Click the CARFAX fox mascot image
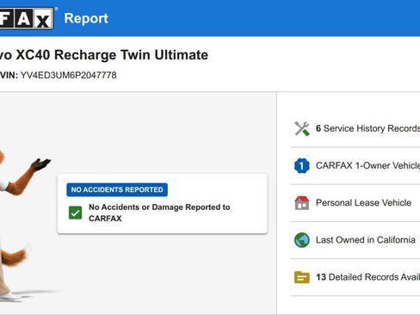 tap(22, 226)
